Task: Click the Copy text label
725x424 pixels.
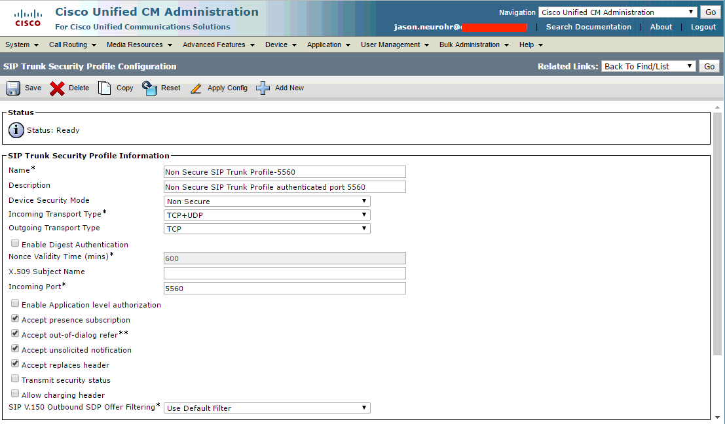Action: coord(125,88)
